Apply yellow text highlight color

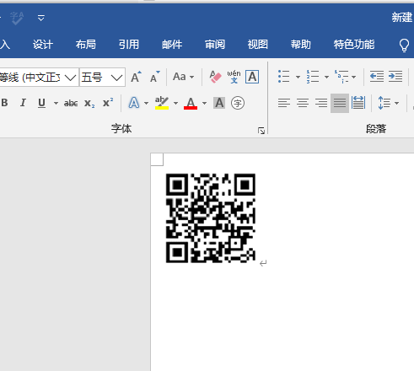(x=162, y=103)
